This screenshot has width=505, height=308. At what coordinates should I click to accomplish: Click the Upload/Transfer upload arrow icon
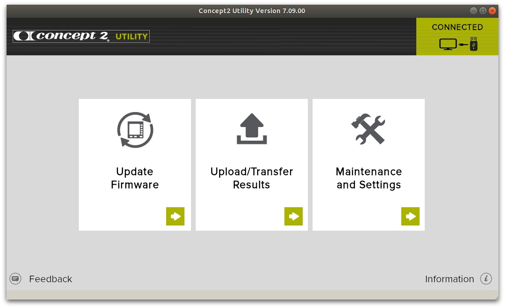[252, 129]
